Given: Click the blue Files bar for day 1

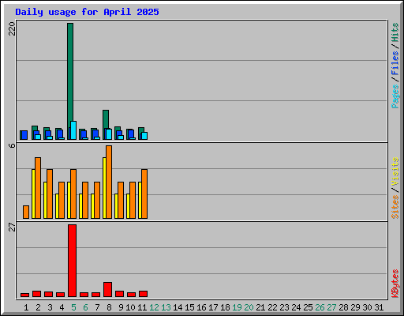Looking at the screenshot, I should (24, 135).
